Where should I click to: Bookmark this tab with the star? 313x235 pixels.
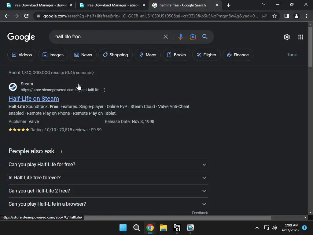(274, 16)
